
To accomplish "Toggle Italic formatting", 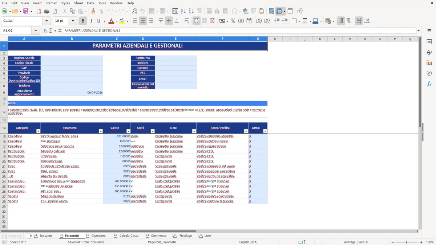I will pos(91,21).
